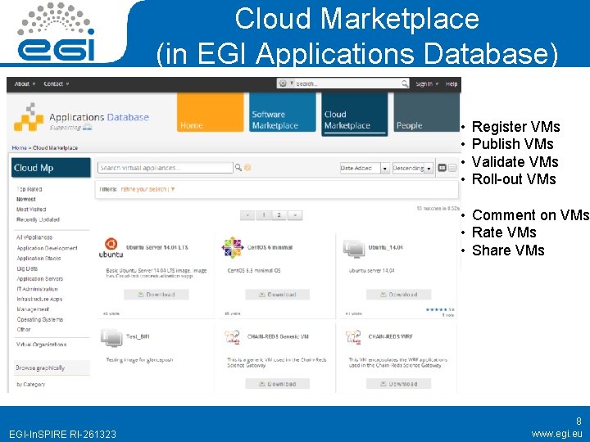This screenshot has height=442, width=590.
Task: Click the orange help icon beside search
Action: pyautogui.click(x=247, y=167)
